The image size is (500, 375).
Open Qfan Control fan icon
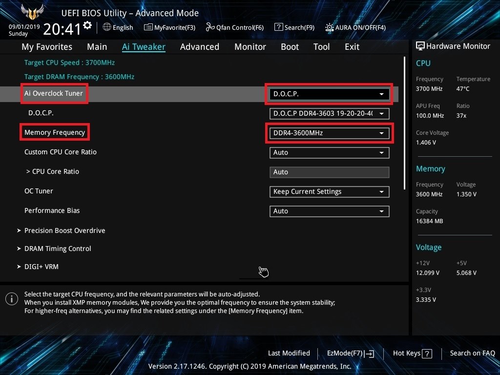click(210, 27)
